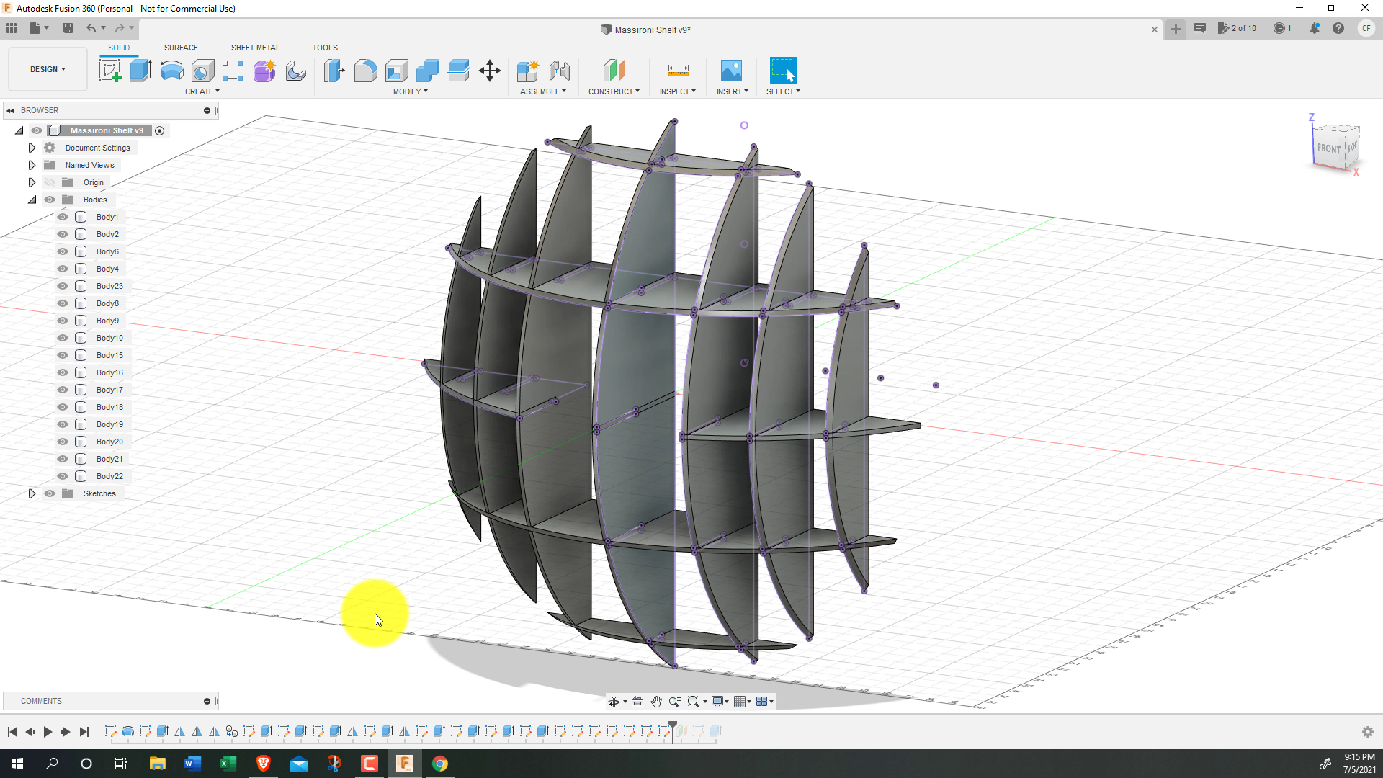Switch to the Surface tab

pyautogui.click(x=181, y=48)
